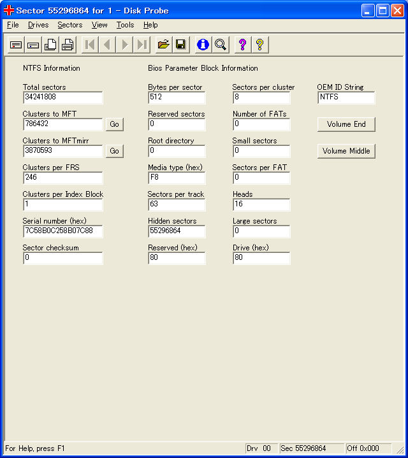Click the Sectors per cluster field
Screen dimensions: 408x458
[x=261, y=97]
